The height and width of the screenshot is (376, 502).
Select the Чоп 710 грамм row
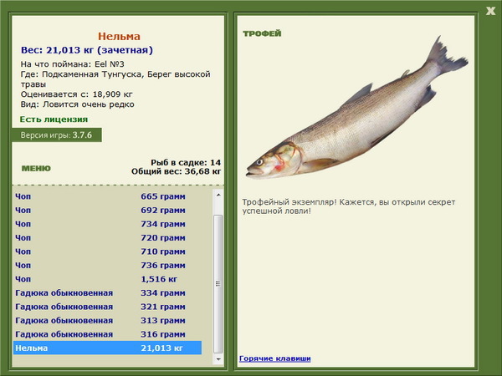[x=107, y=252]
